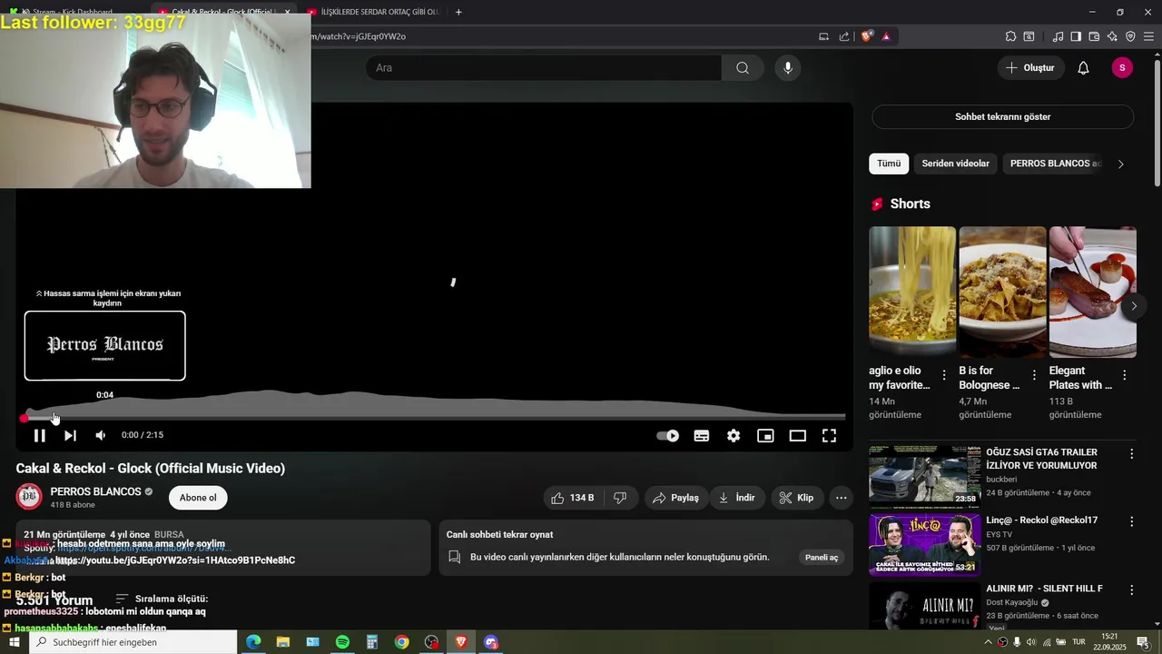Image resolution: width=1162 pixels, height=654 pixels.
Task: Skip to the next video in the player
Action: point(70,436)
